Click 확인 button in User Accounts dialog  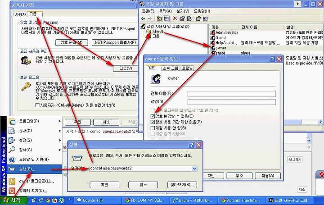pyautogui.click(x=78, y=122)
